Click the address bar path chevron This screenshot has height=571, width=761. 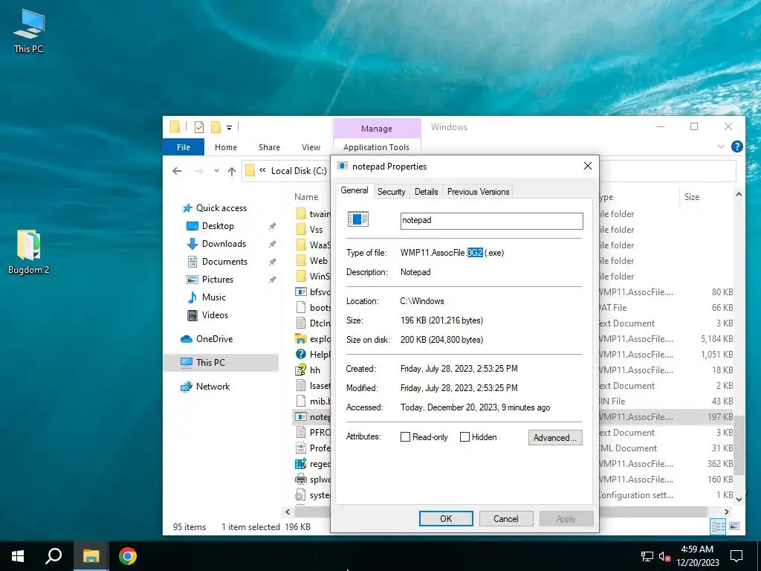(262, 170)
